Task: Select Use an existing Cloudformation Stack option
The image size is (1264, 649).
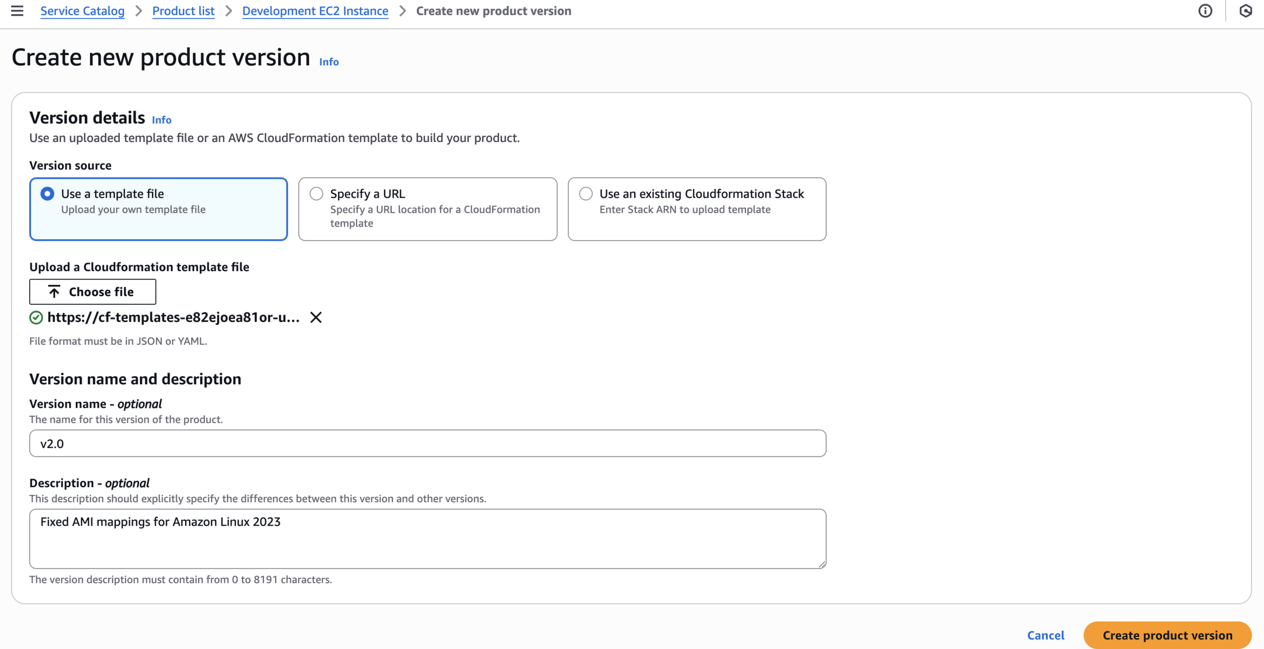Action: click(585, 194)
